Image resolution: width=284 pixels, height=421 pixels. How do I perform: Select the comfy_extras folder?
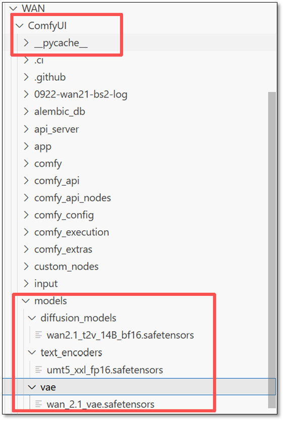(x=63, y=249)
